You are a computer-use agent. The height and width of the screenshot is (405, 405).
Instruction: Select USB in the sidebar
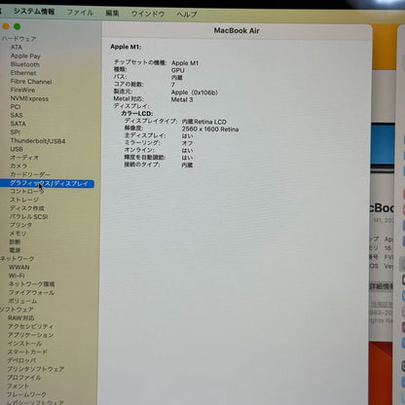(x=17, y=149)
